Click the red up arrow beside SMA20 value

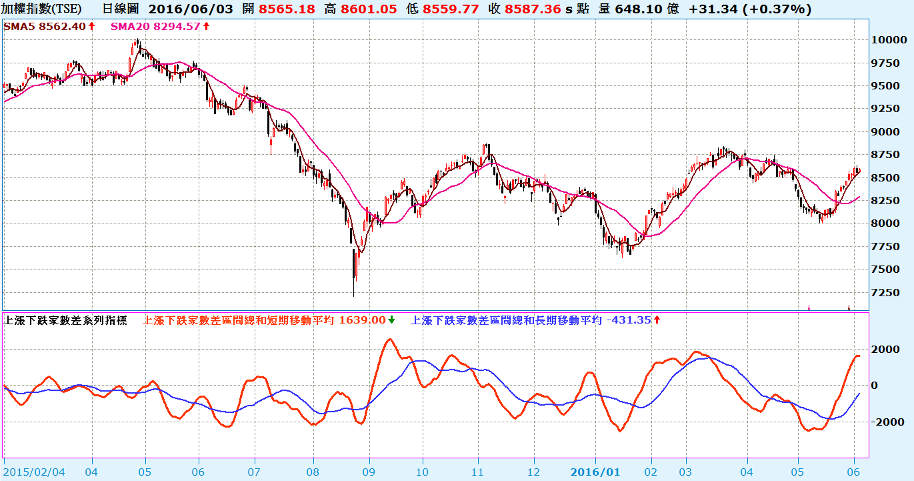click(206, 26)
